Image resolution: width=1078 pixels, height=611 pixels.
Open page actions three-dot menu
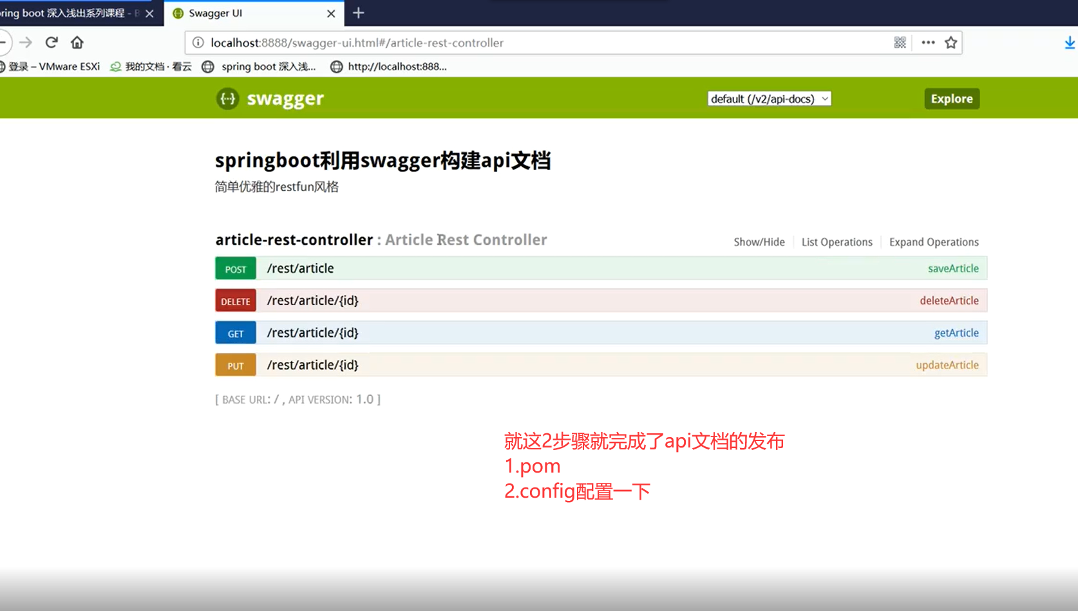tap(928, 42)
